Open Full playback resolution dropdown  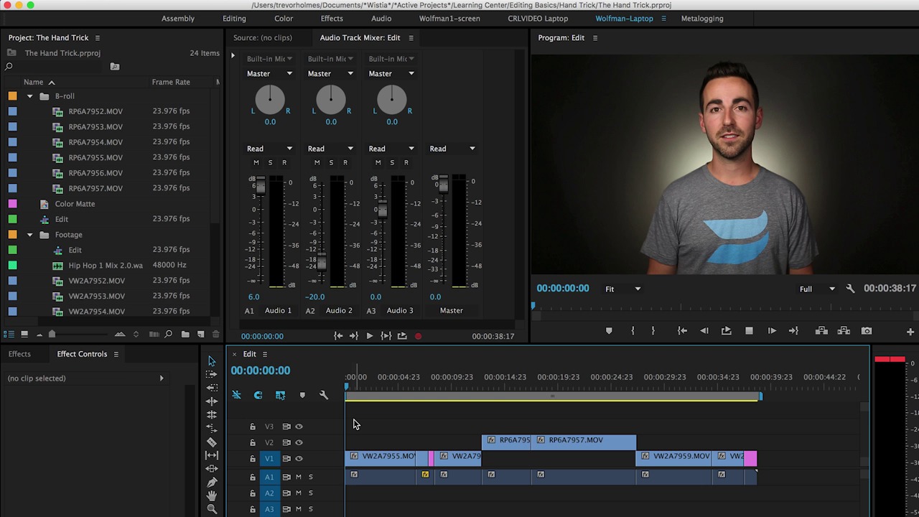click(818, 289)
